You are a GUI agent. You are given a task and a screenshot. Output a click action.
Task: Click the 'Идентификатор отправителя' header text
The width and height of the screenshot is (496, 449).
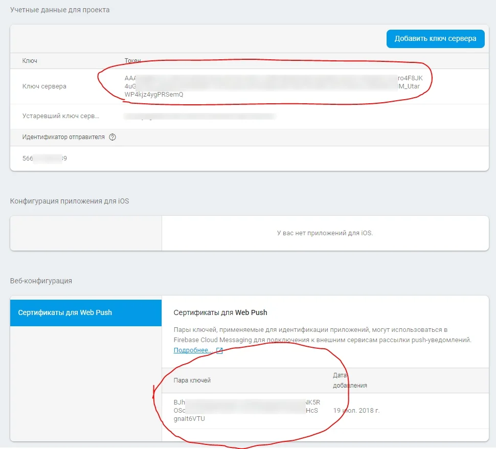pyautogui.click(x=63, y=137)
